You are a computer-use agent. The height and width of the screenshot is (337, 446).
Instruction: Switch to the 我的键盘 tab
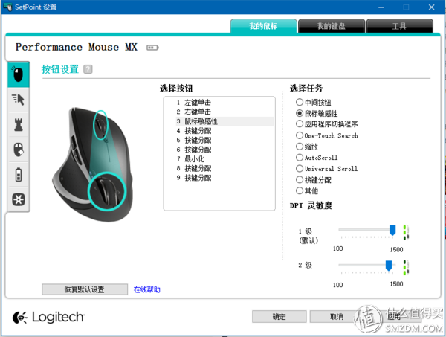tap(332, 26)
